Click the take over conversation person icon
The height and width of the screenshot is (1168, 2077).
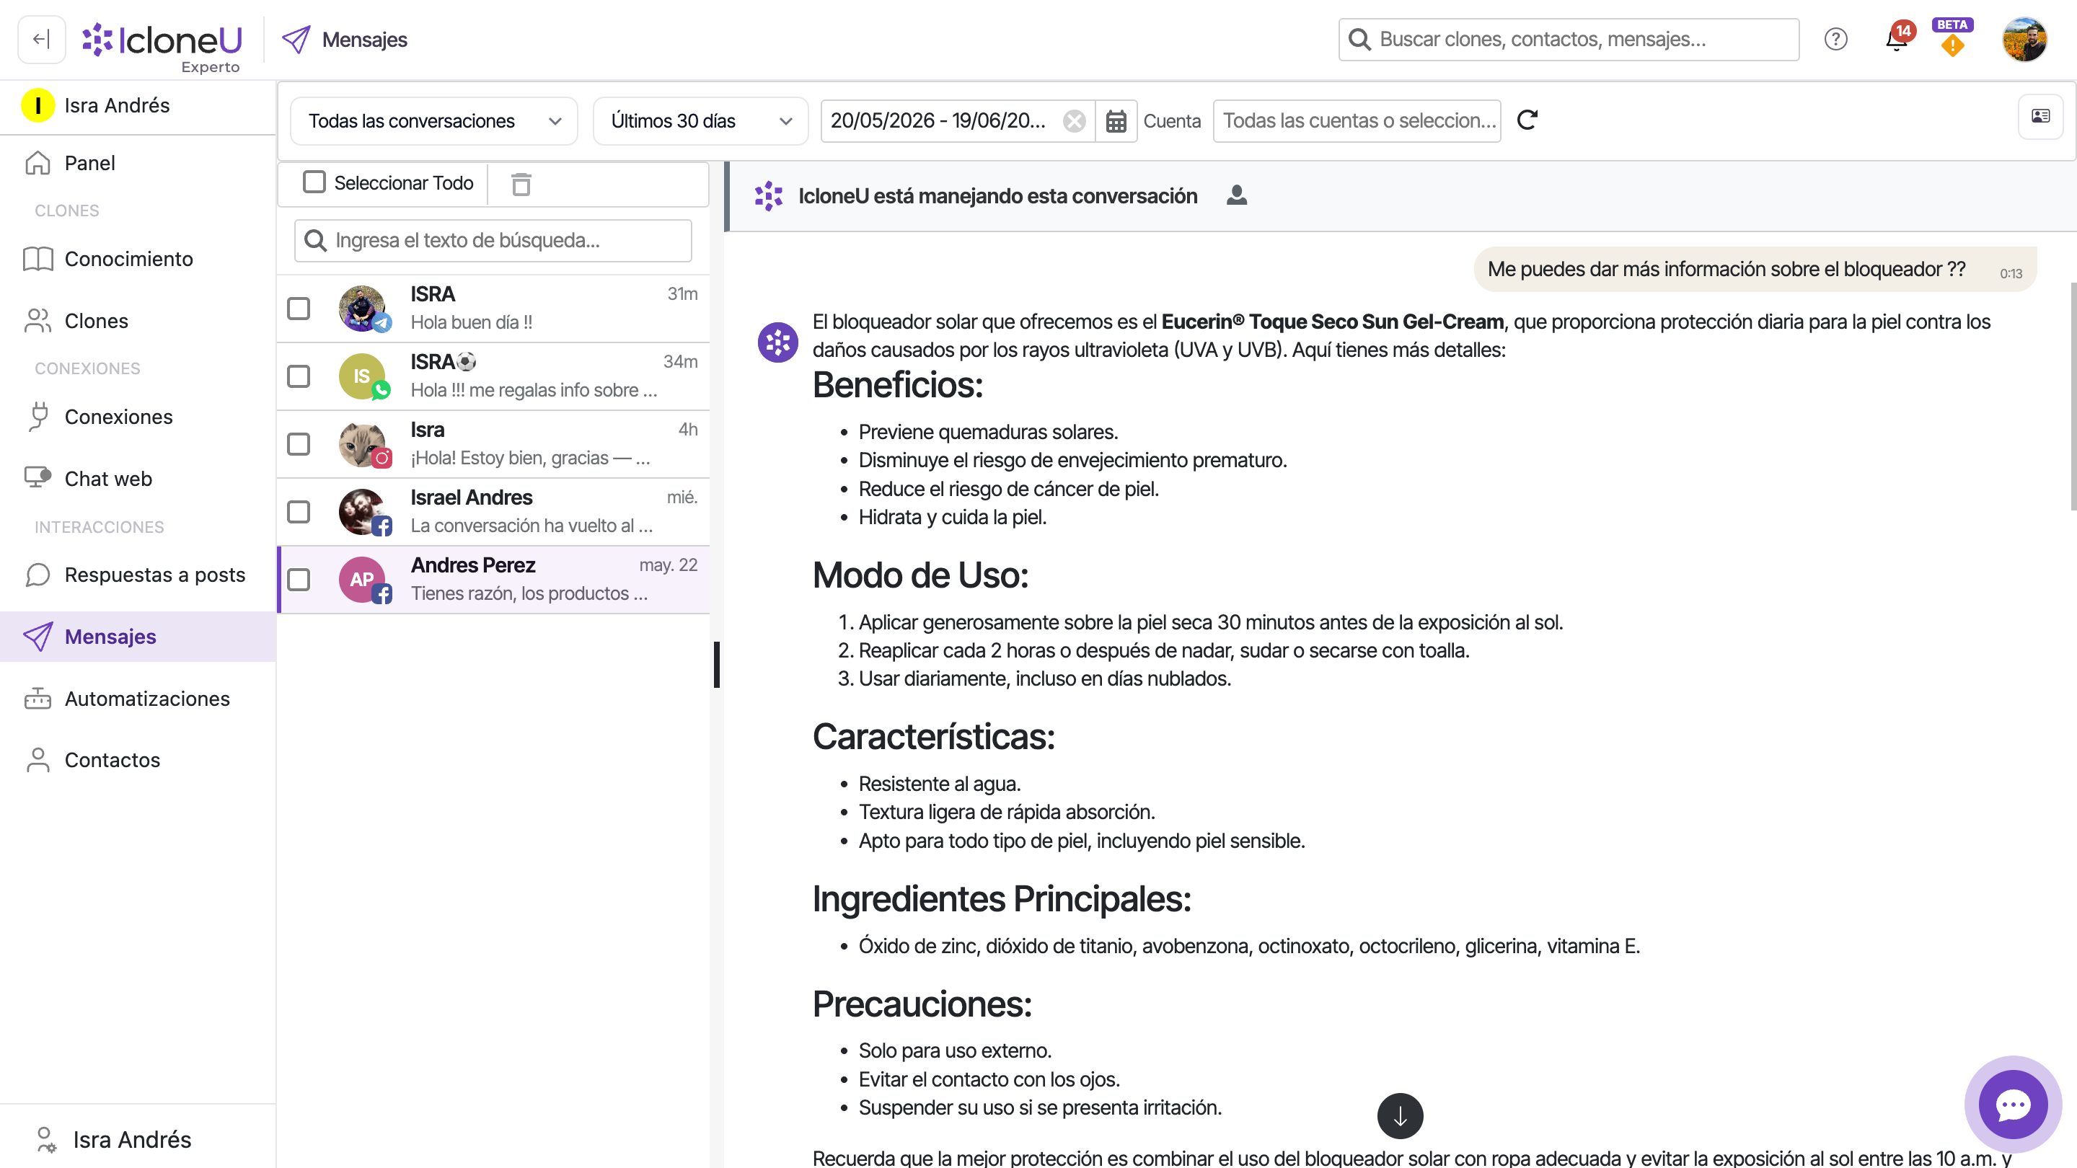click(x=1237, y=195)
